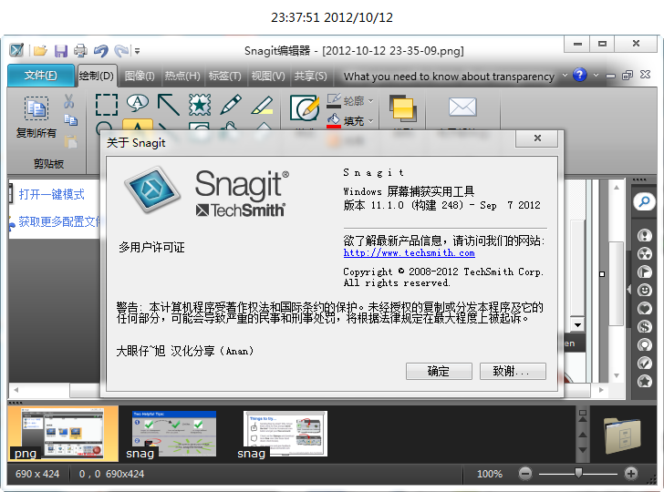This screenshot has height=492, width=664.
Task: Switch to the 图像(I) image tab
Action: (x=140, y=77)
